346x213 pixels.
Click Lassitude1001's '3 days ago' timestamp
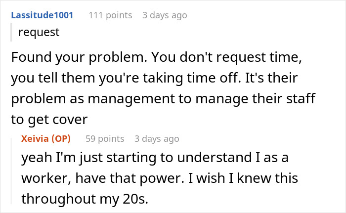165,15
